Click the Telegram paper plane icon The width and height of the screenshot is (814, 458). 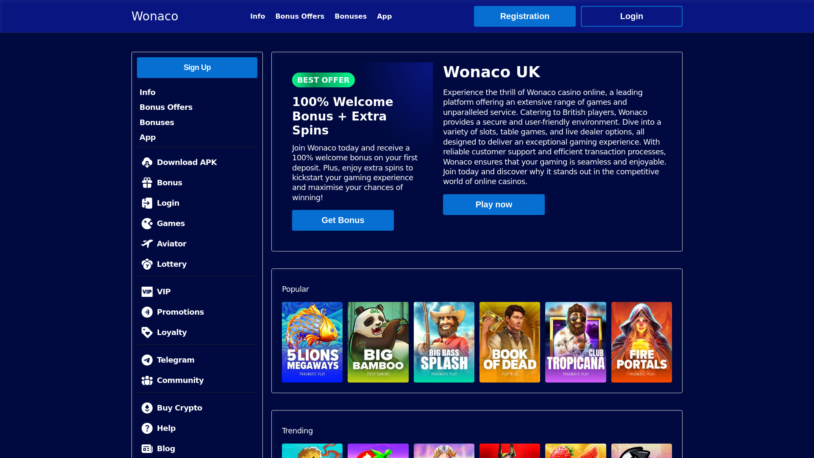point(147,360)
